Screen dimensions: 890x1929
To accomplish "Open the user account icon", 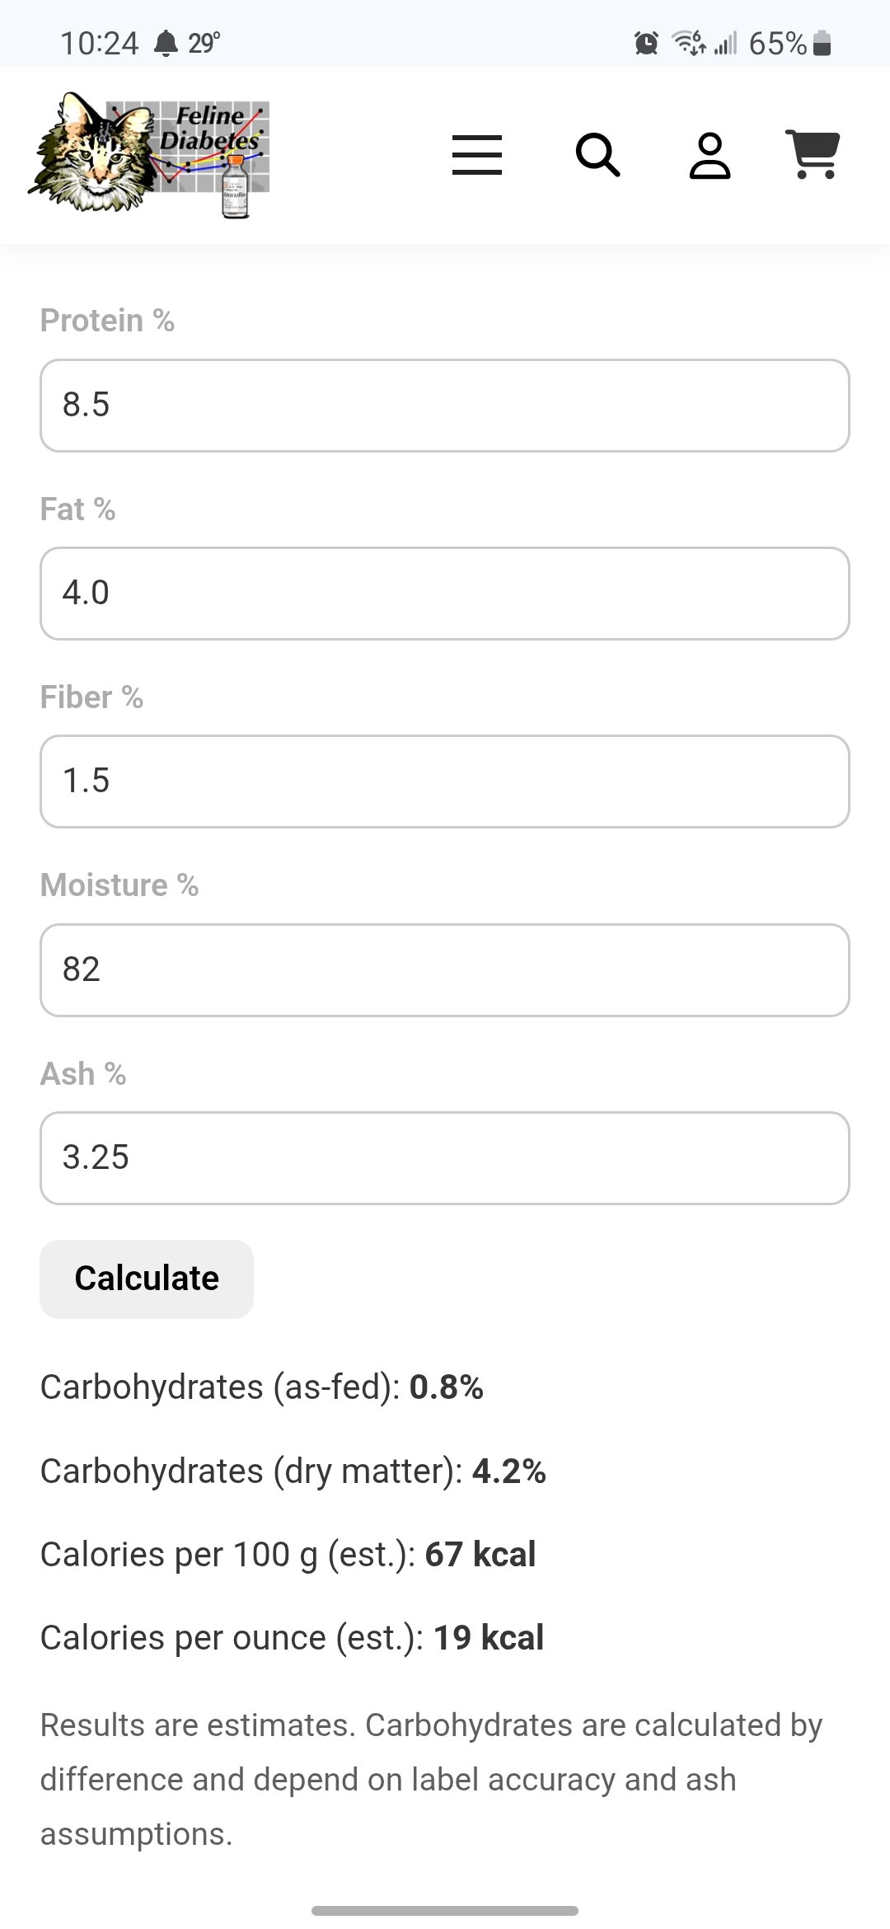I will [x=710, y=155].
